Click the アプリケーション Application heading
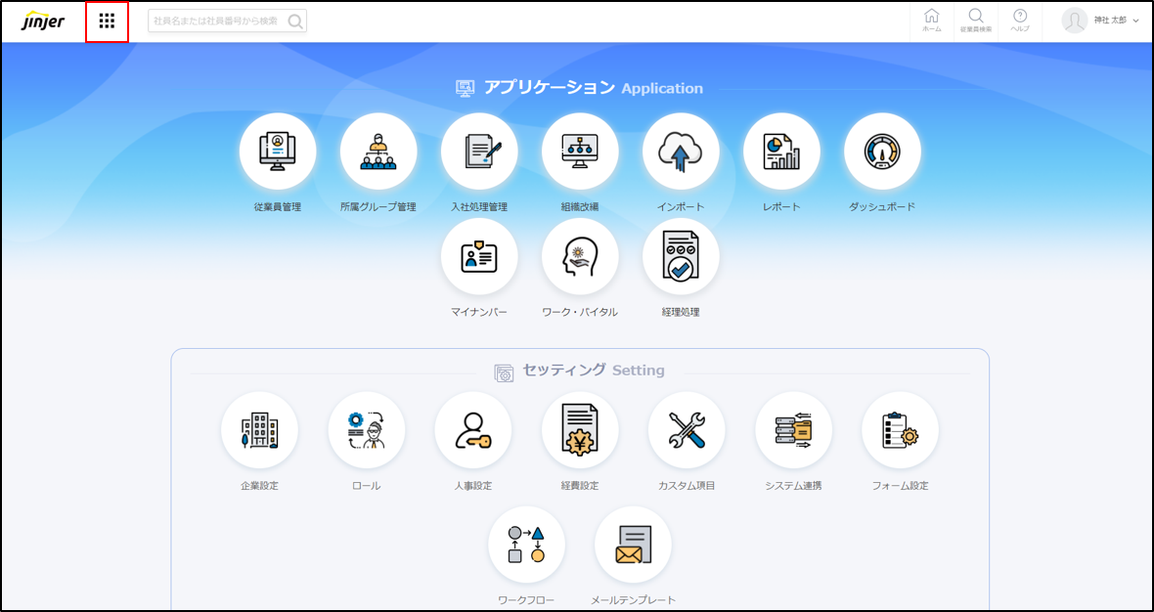1154x612 pixels. tap(594, 88)
